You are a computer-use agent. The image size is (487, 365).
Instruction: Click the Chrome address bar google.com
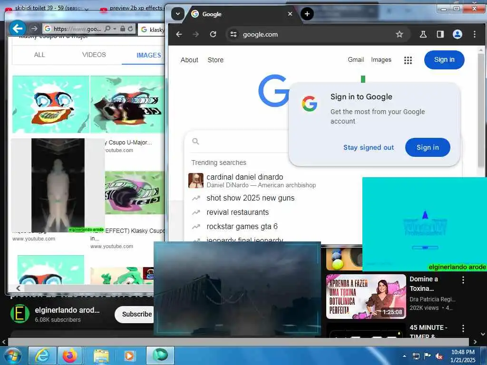(x=317, y=34)
